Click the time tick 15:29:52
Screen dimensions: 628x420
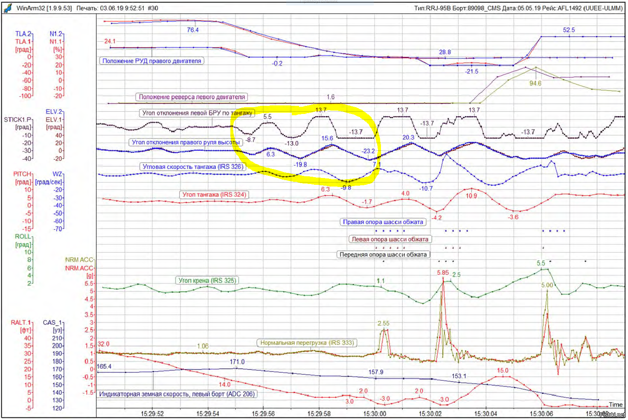tap(152, 414)
